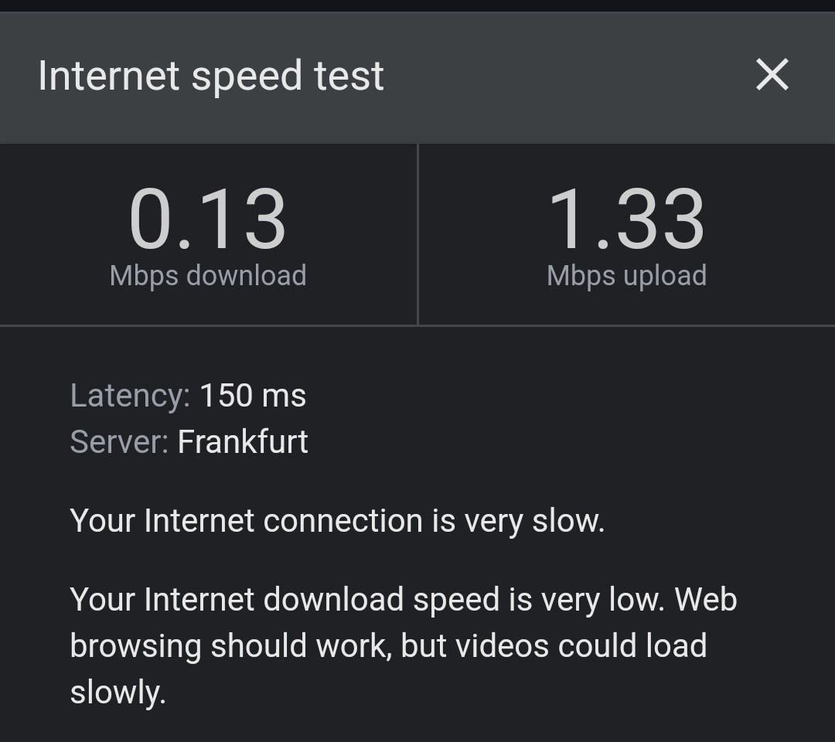Click the "Mbps download" label

tap(208, 276)
